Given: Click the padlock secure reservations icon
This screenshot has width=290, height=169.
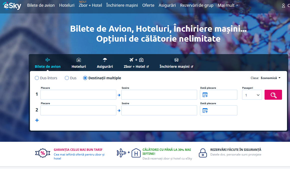Looking at the screenshot, I should point(203,153).
